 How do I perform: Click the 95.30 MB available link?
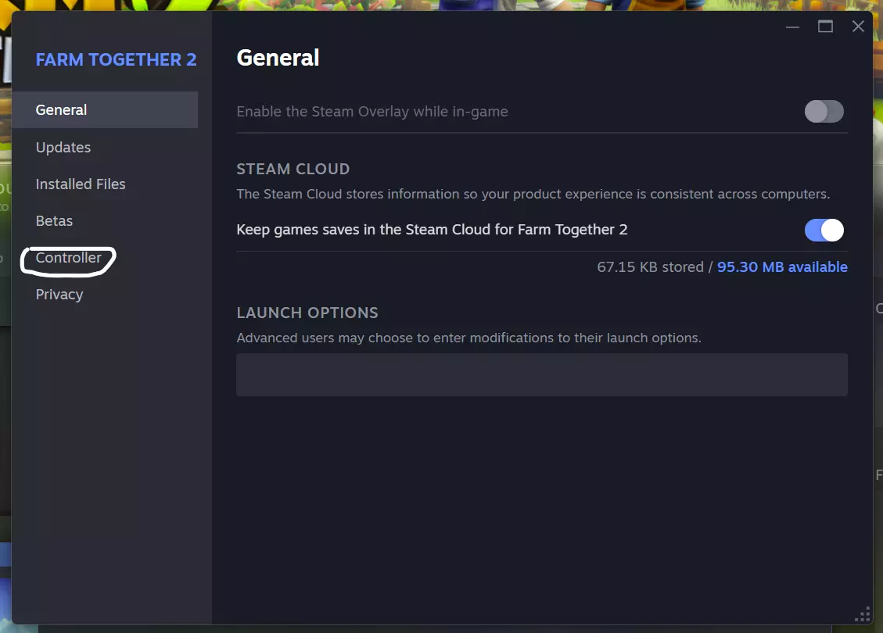click(x=782, y=267)
